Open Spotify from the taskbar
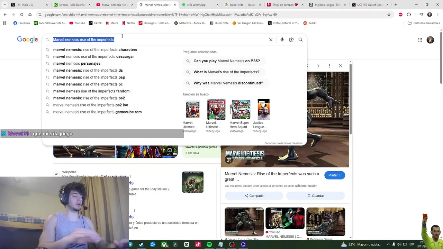This screenshot has width=443, height=249. tap(209, 245)
